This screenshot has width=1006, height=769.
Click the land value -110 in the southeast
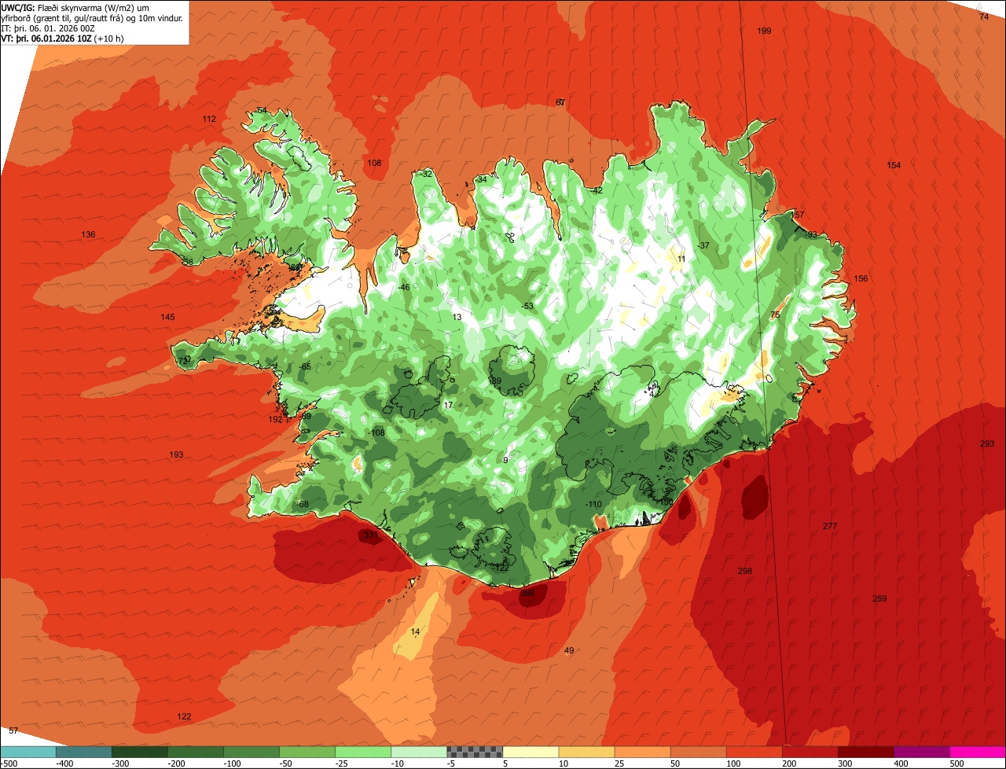pyautogui.click(x=593, y=504)
